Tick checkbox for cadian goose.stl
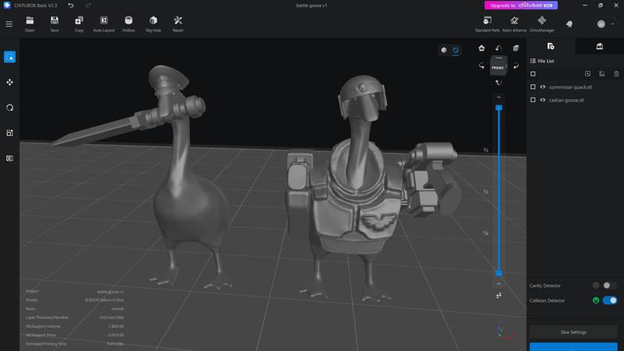 [533, 100]
